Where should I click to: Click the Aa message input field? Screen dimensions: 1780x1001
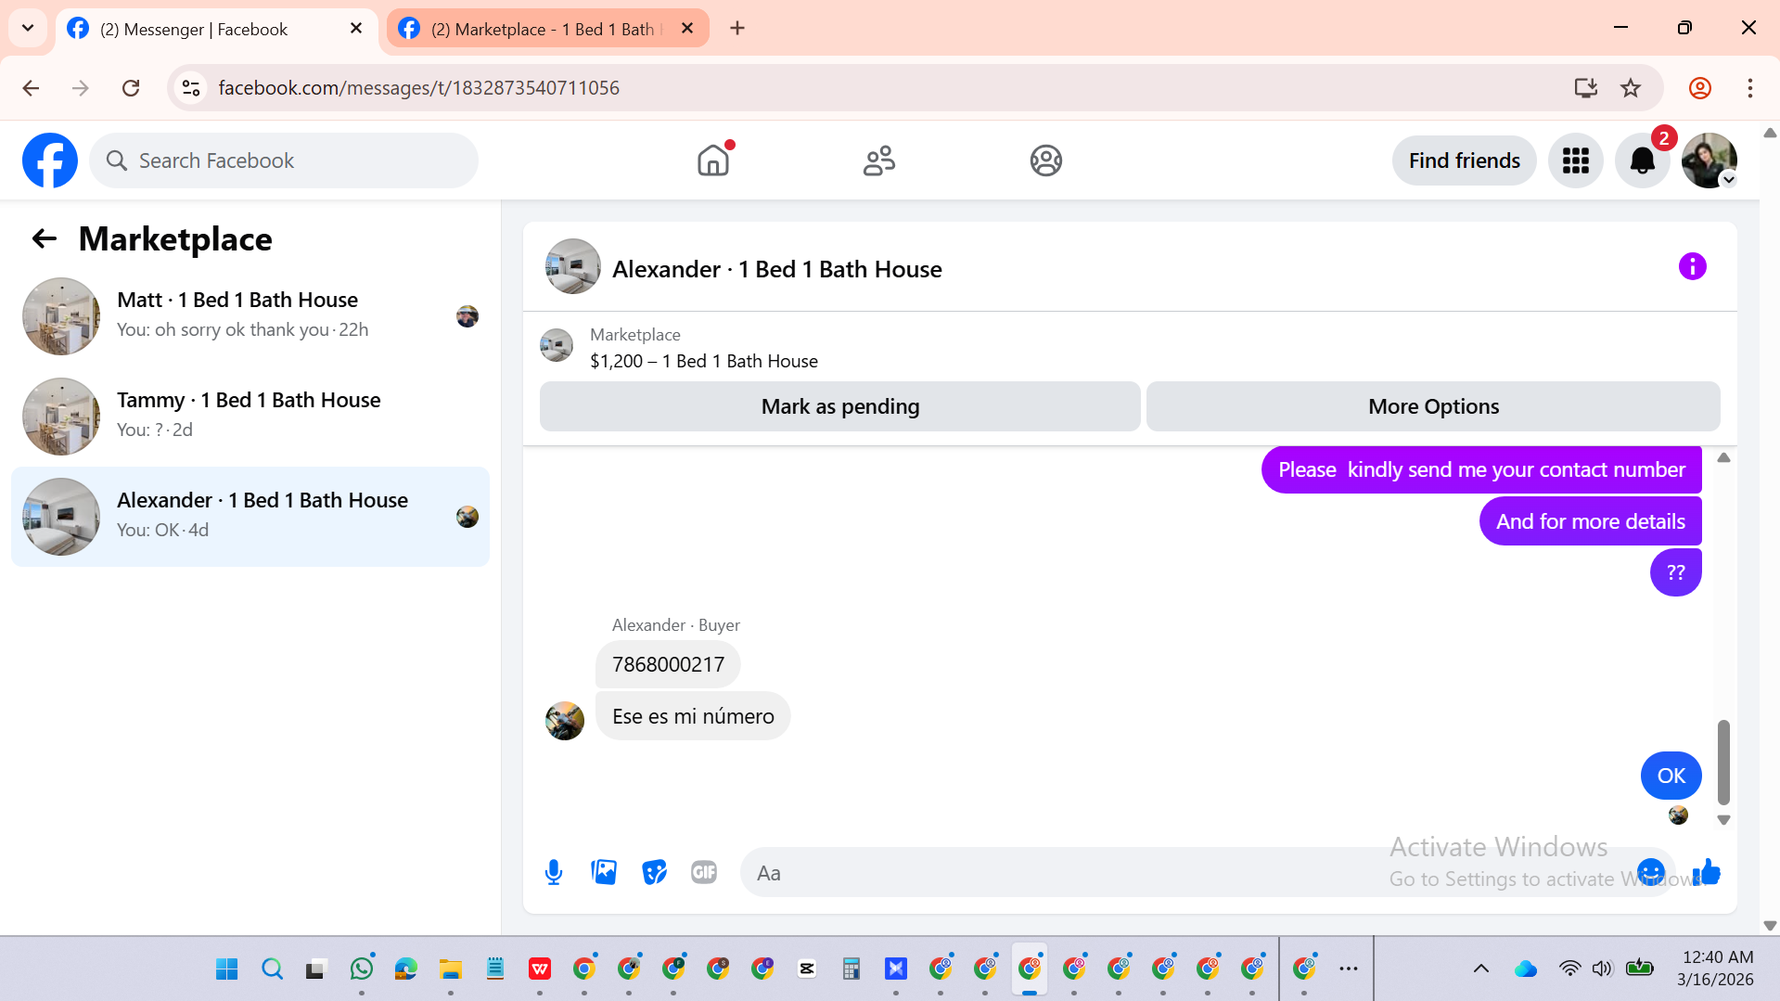pos(1187,872)
